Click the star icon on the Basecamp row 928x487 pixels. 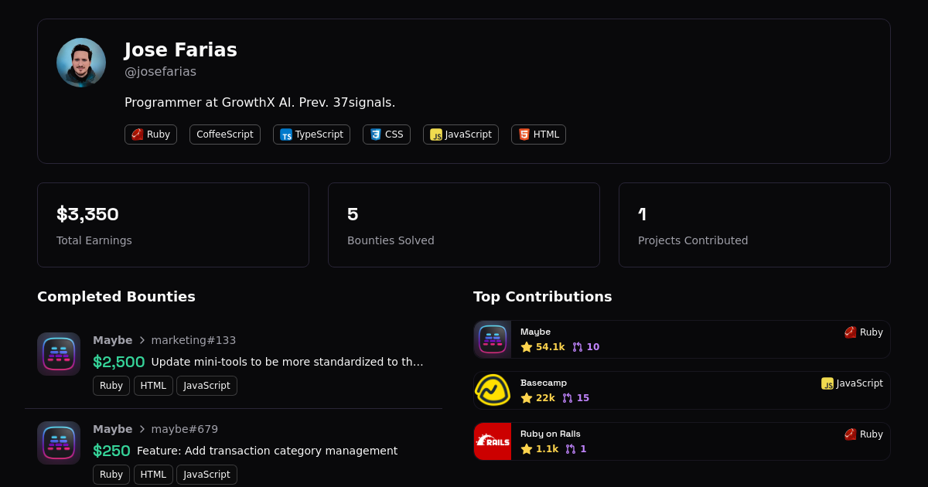click(x=527, y=398)
